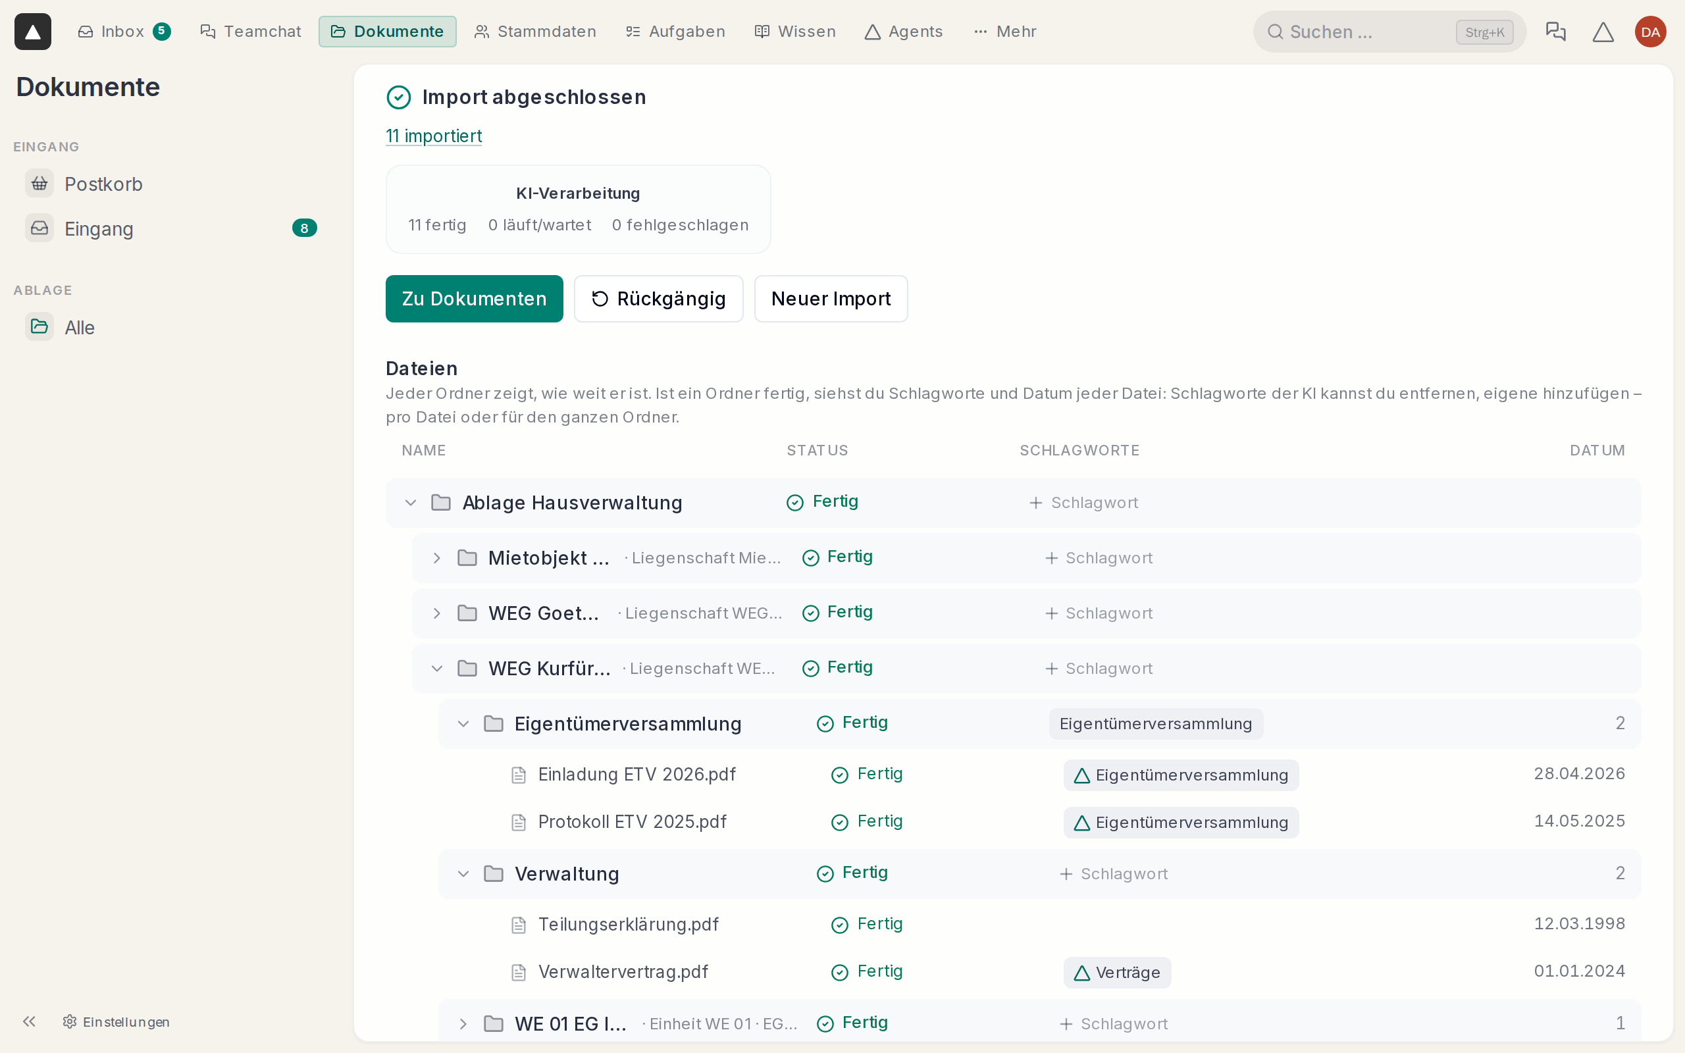Click the Verwaltung folder icon
Viewport: 1685px width, 1053px height.
[494, 873]
